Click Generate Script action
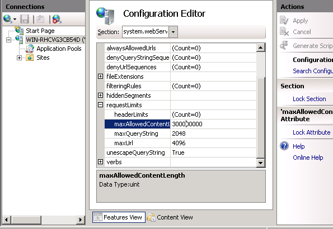The width and height of the screenshot is (333, 229). click(x=313, y=46)
